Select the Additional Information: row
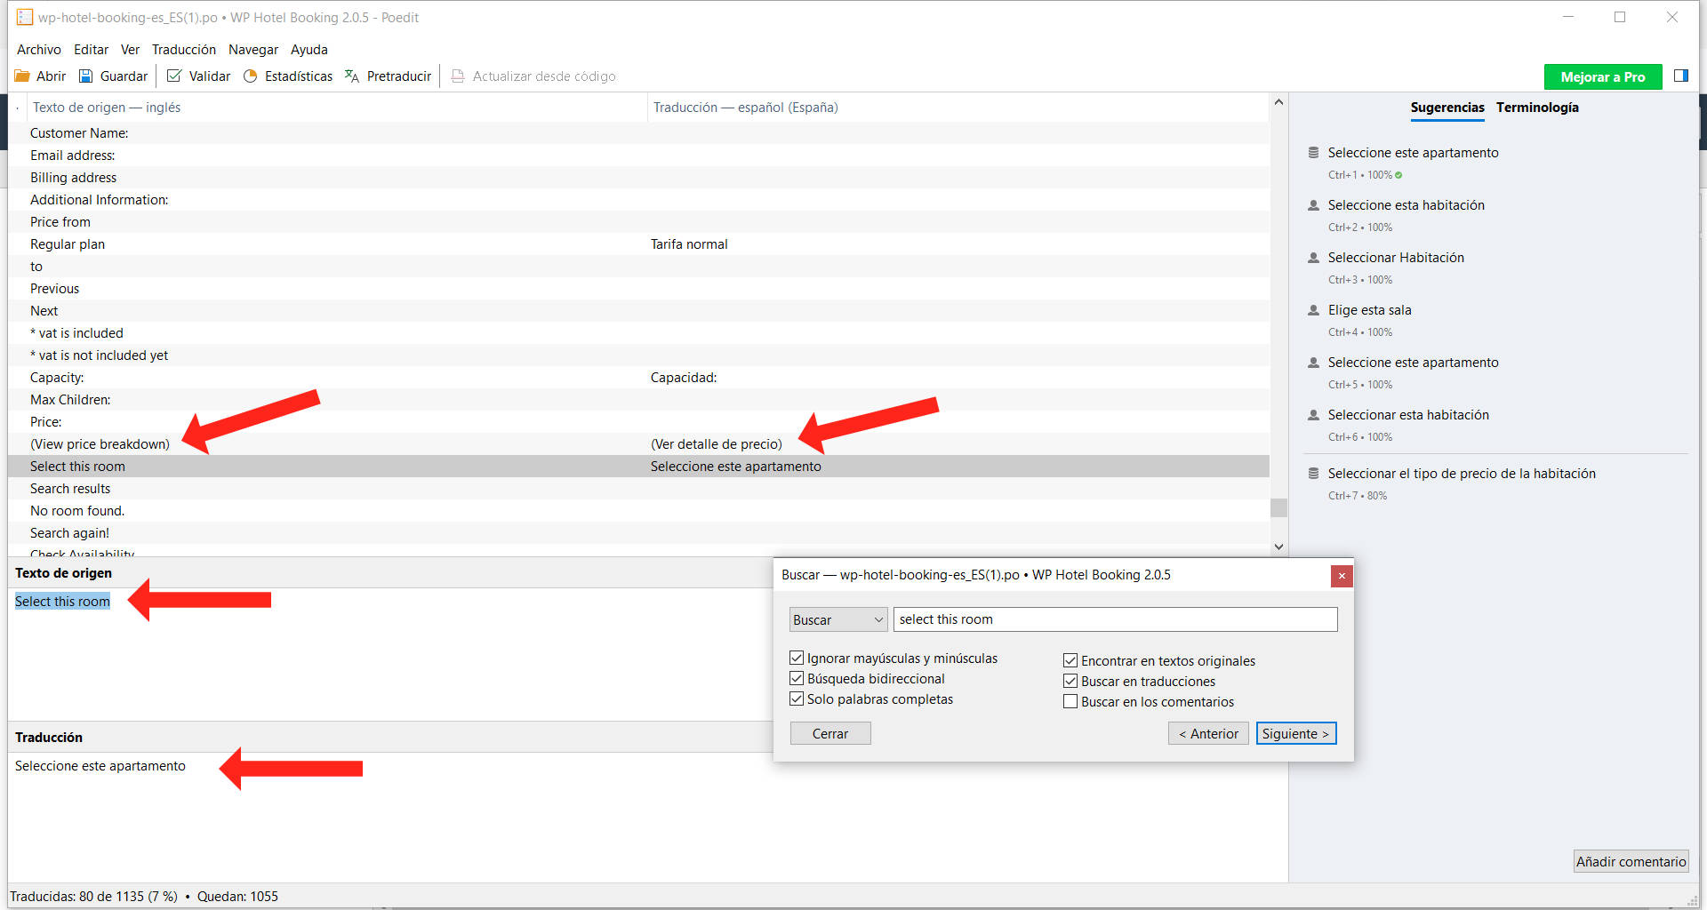The height and width of the screenshot is (910, 1707). [x=638, y=200]
